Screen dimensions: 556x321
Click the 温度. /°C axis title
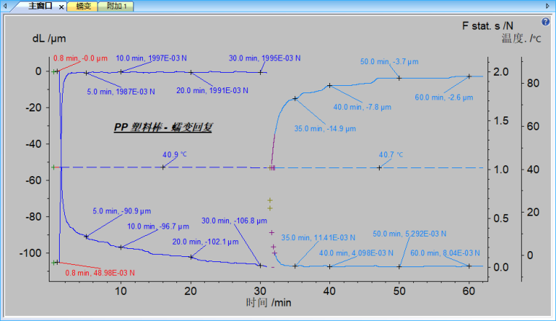coord(521,39)
